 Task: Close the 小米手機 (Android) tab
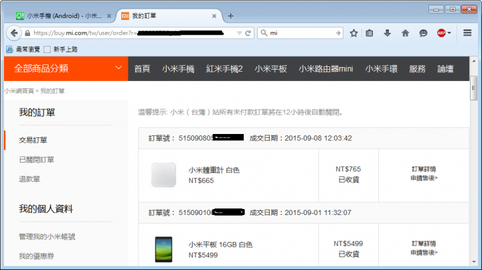tap(109, 16)
